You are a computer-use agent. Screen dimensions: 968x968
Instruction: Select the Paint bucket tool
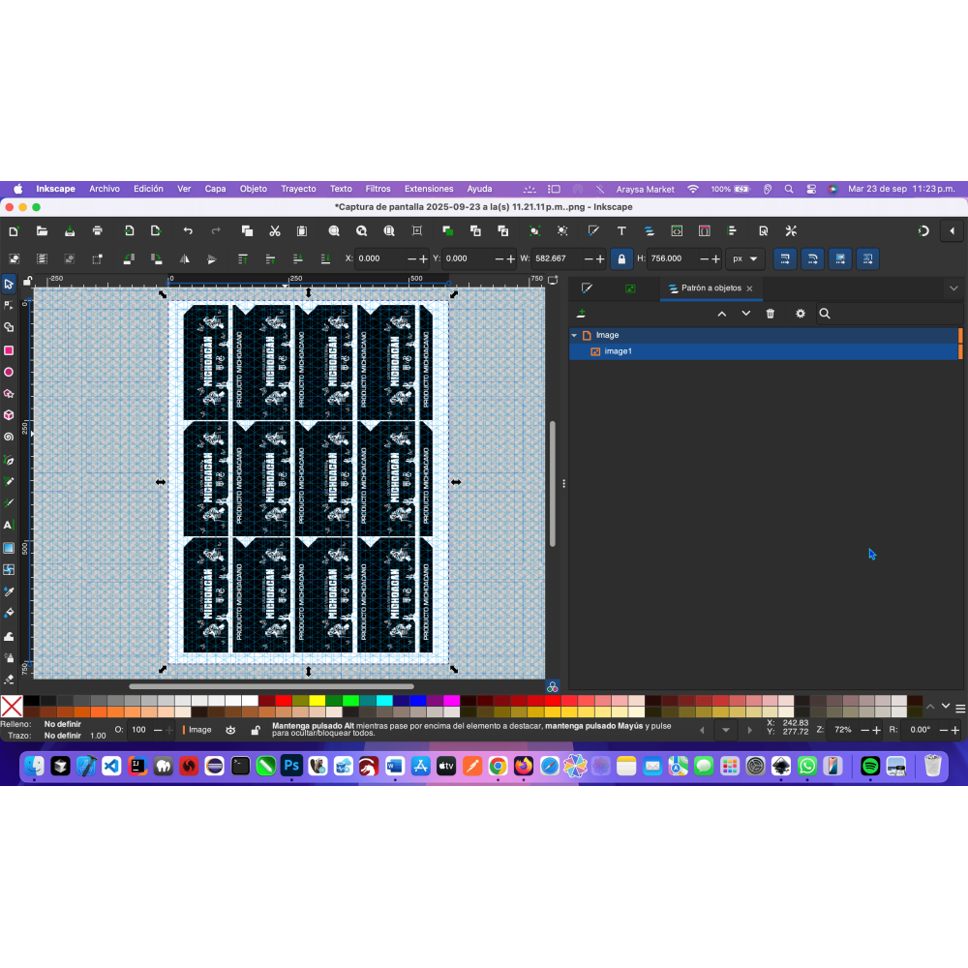coord(9,613)
